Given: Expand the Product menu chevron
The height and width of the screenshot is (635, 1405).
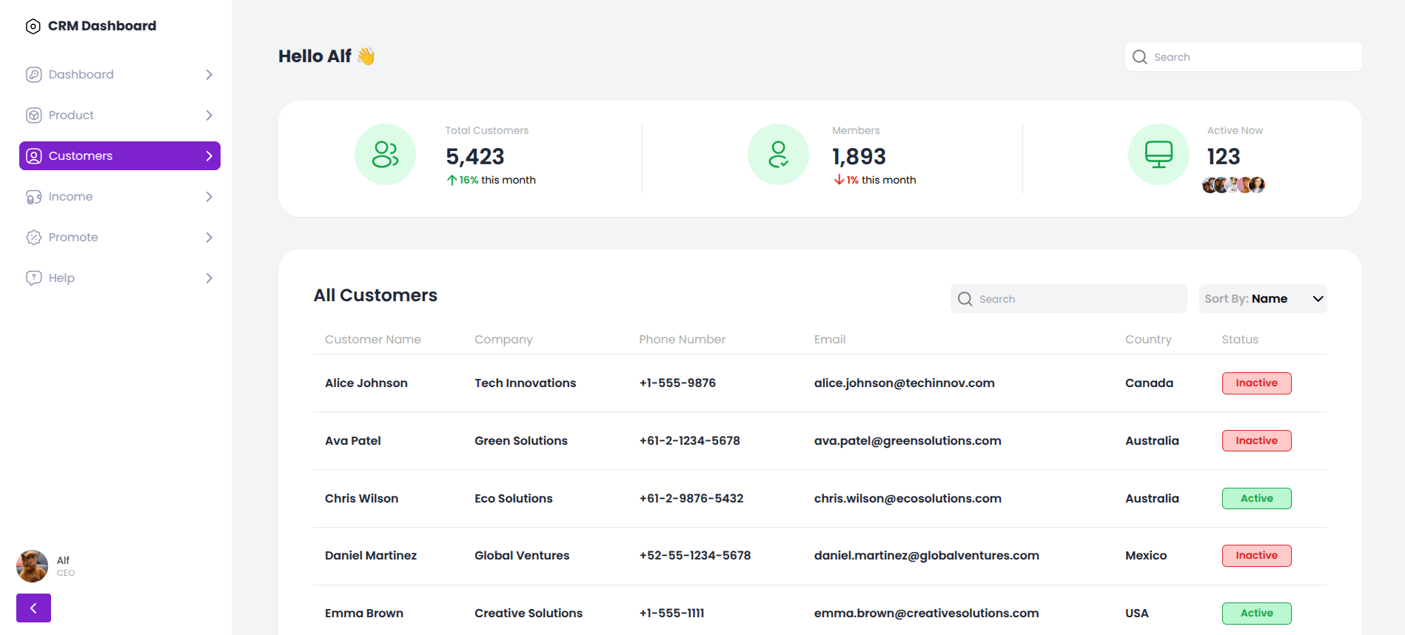Looking at the screenshot, I should (209, 115).
